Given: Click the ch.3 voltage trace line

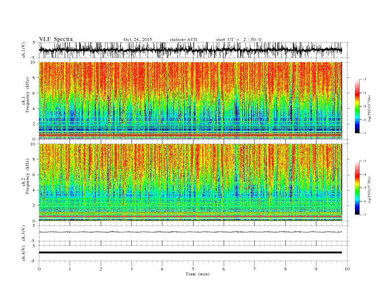Looking at the screenshot, I should tap(190, 232).
